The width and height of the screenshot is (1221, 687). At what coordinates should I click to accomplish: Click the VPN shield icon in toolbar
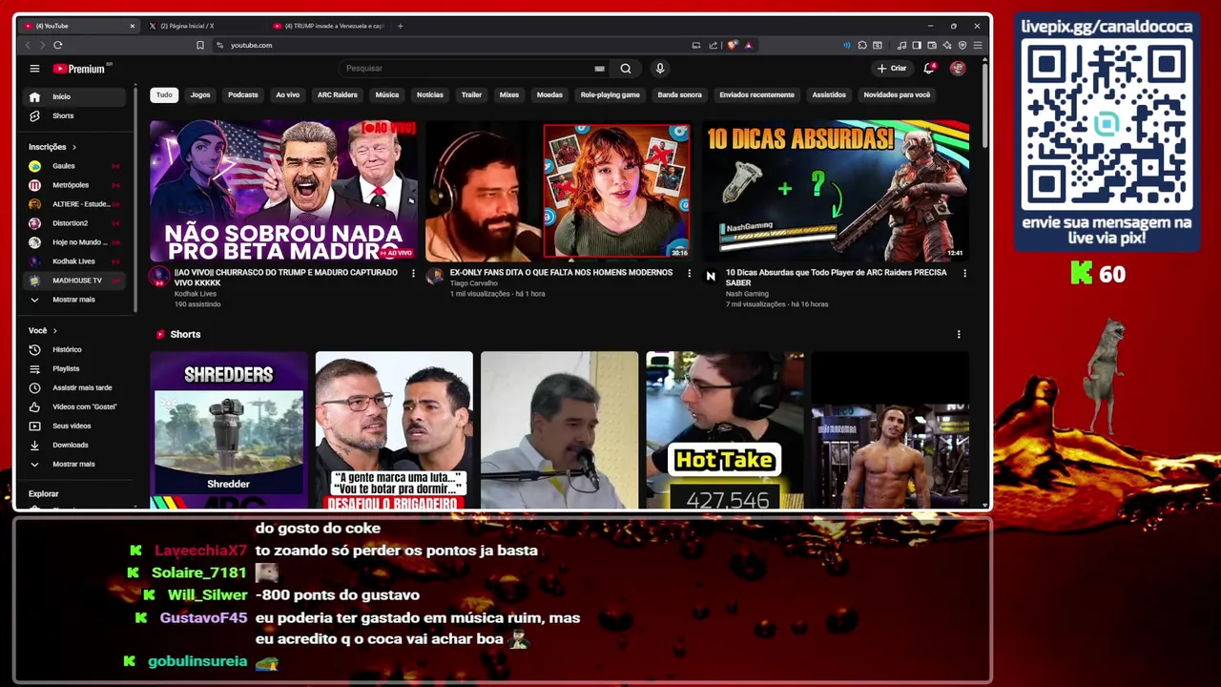point(962,45)
